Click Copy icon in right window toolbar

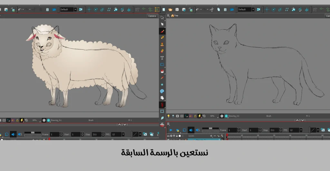218,9
